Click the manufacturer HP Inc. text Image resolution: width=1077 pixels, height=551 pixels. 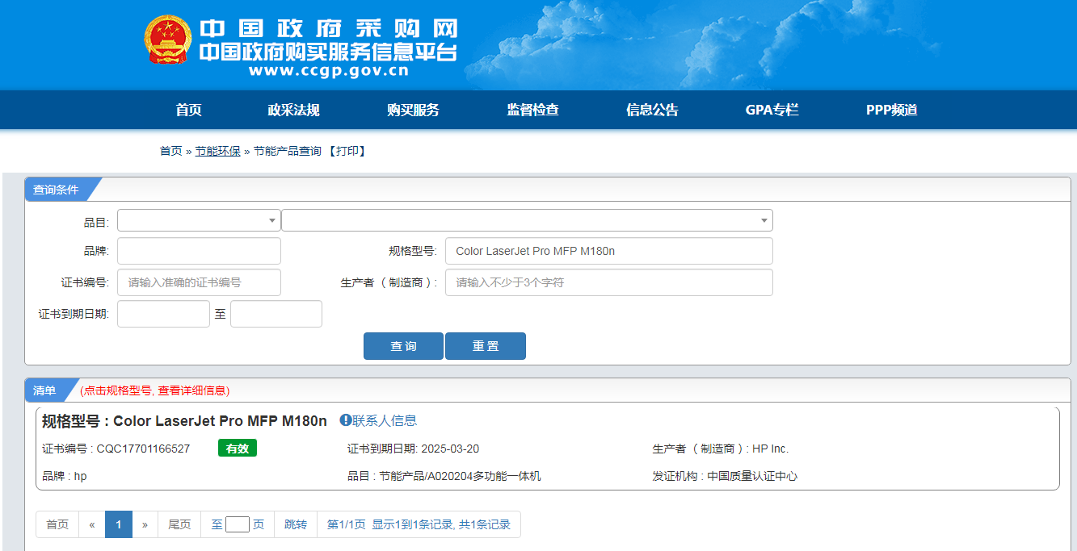[770, 449]
